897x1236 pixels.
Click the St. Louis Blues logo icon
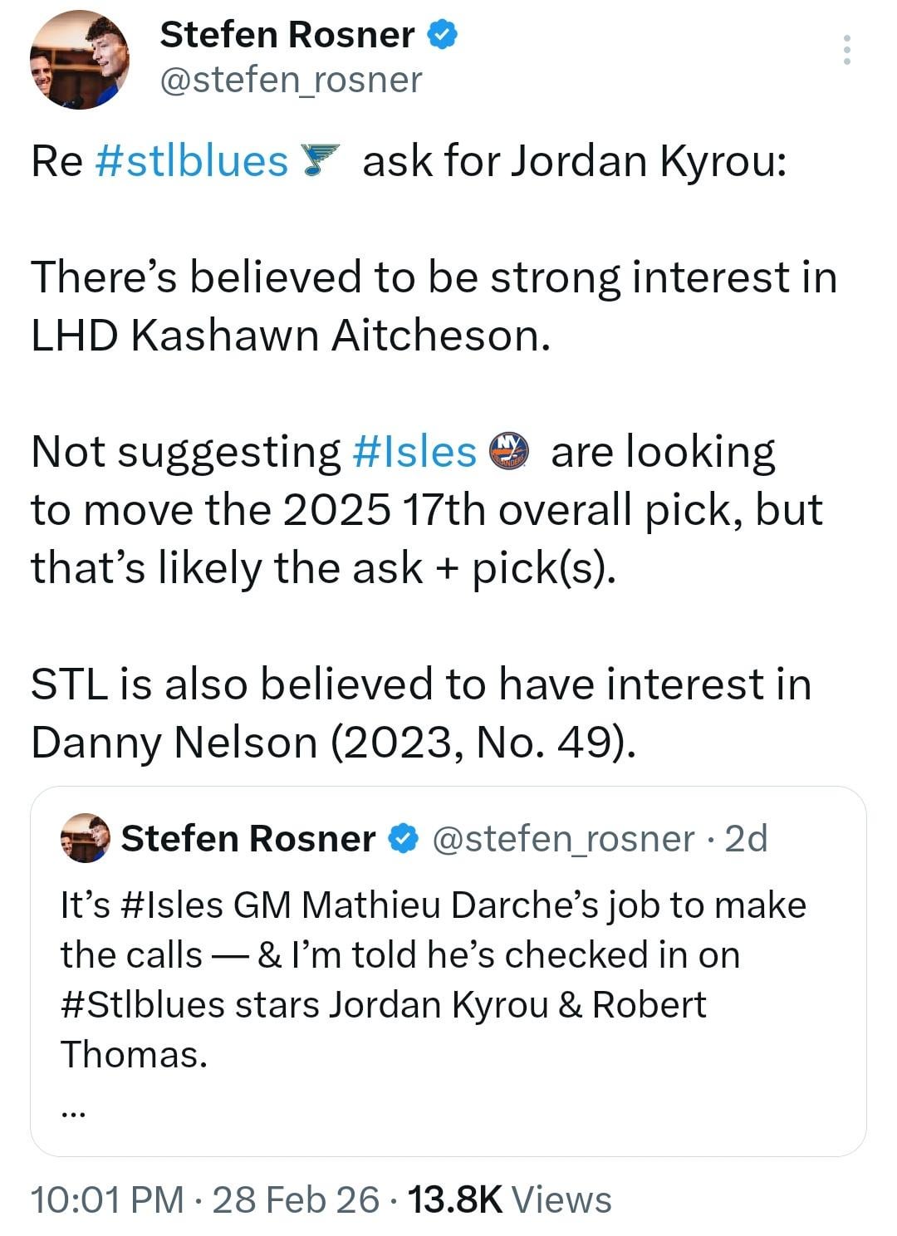click(320, 160)
